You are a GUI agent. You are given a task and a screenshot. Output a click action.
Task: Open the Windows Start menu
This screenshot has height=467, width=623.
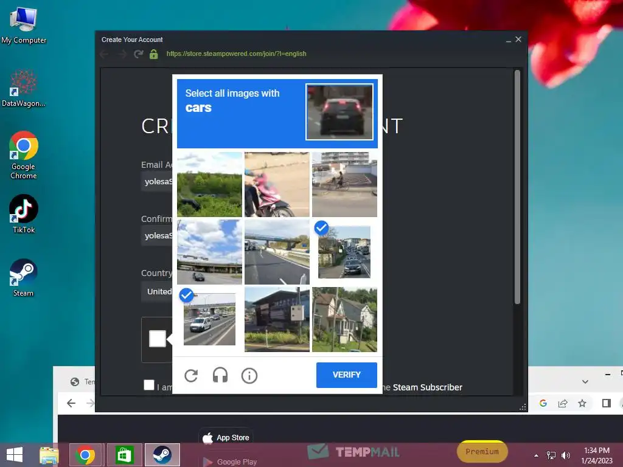15,455
